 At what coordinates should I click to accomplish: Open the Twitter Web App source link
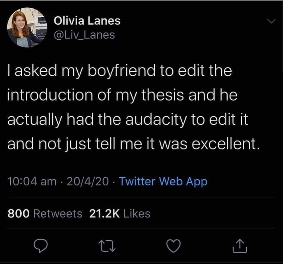(163, 181)
